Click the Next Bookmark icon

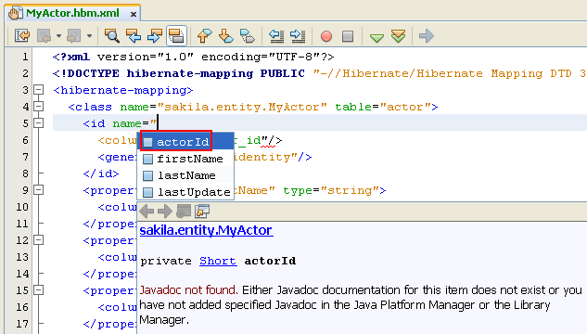point(225,36)
